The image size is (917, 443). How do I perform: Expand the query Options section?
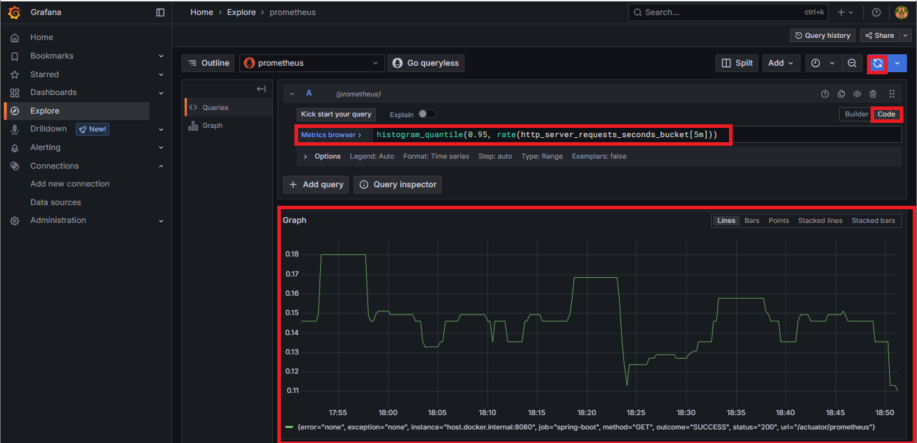(x=322, y=156)
